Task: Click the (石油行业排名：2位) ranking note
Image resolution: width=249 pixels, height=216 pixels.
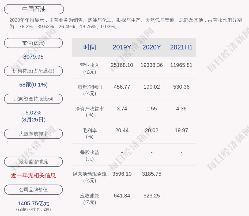Action: [33, 209]
